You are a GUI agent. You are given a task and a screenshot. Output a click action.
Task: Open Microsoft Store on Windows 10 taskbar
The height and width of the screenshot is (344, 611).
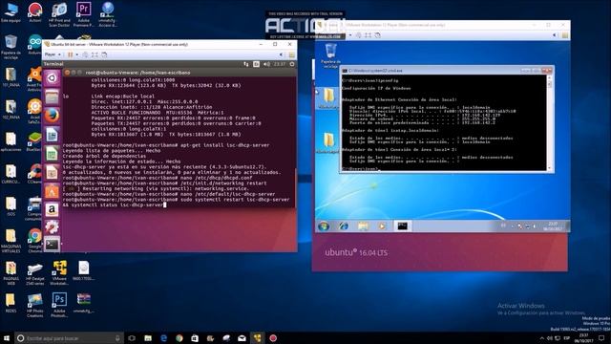point(195,338)
